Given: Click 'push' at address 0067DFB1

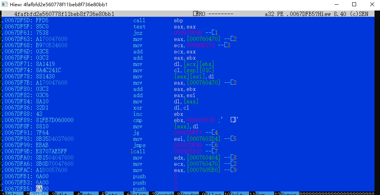Looking at the screenshot, I should pos(139,177).
